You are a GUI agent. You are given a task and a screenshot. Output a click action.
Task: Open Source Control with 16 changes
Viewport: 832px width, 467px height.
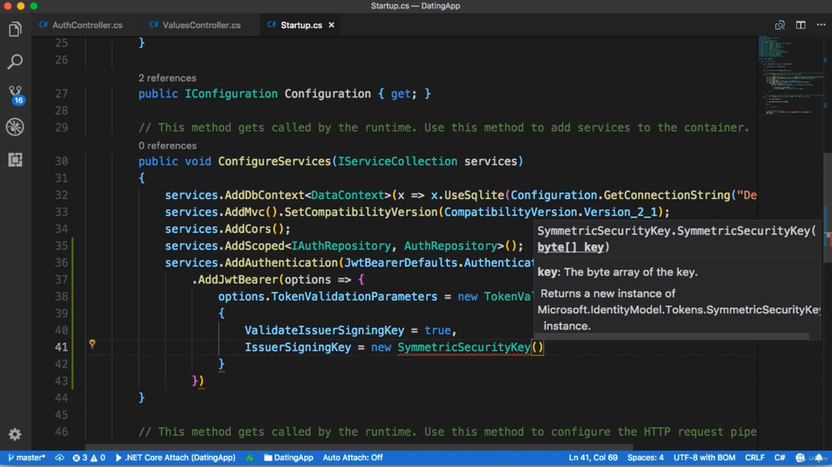[15, 94]
